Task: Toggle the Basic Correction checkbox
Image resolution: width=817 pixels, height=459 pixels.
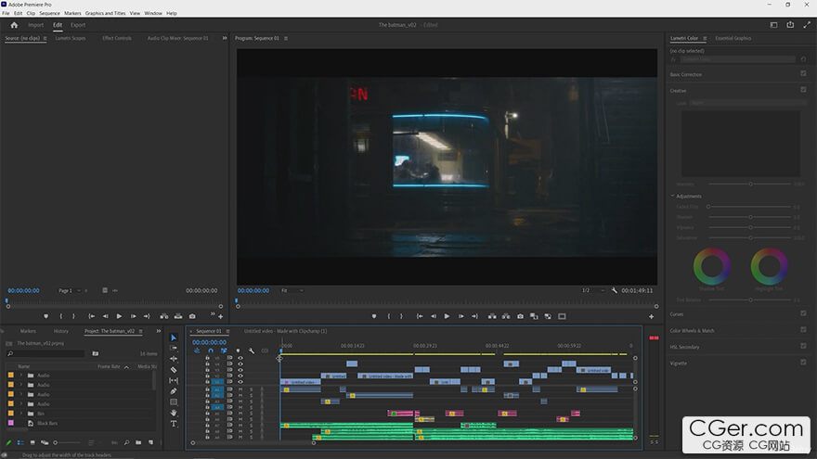Action: pos(803,74)
